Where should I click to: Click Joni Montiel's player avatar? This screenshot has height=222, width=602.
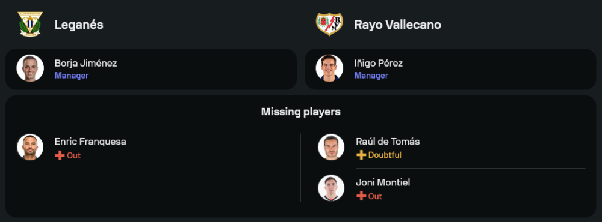[331, 188]
